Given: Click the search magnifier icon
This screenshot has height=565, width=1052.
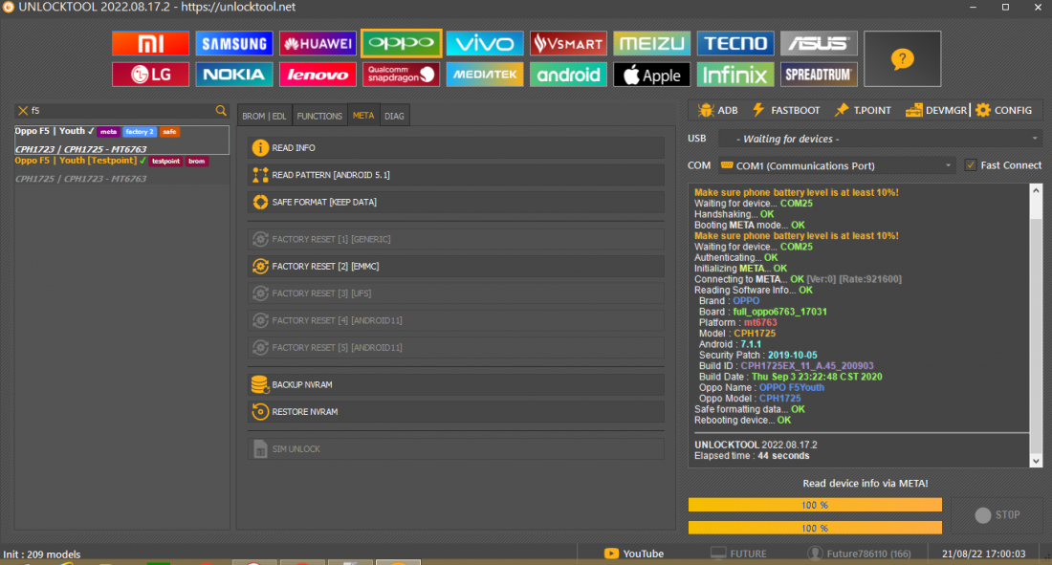Looking at the screenshot, I should pos(221,111).
